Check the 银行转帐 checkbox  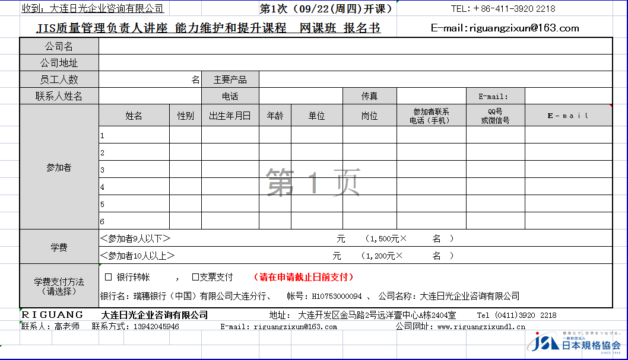(x=109, y=277)
